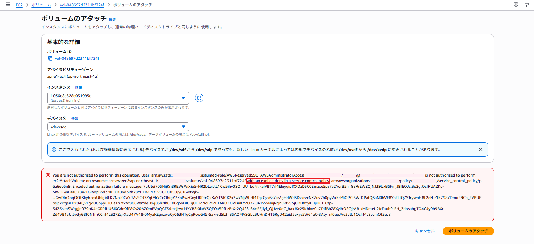Click the orange ボリュームのアタッチ button

pyautogui.click(x=468, y=231)
